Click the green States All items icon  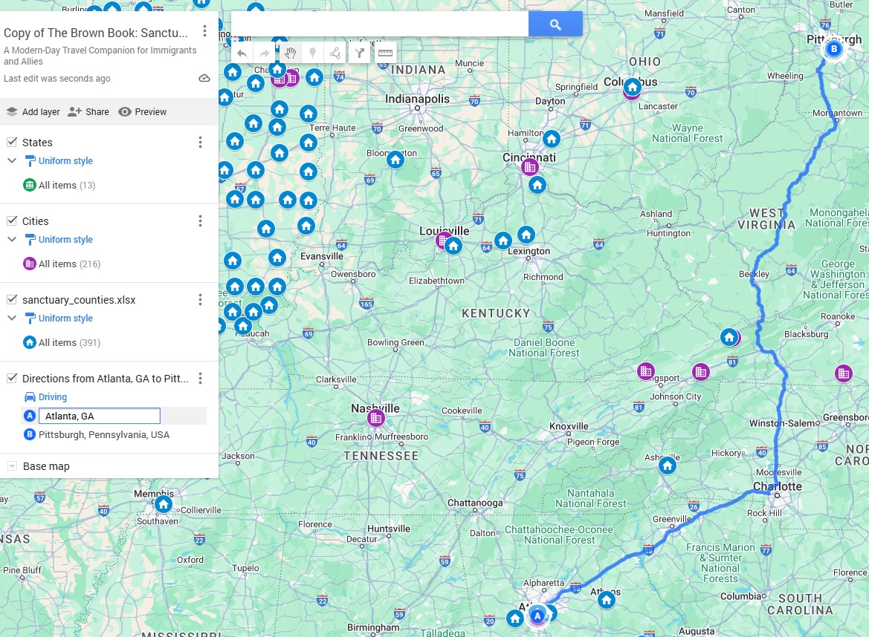click(30, 185)
